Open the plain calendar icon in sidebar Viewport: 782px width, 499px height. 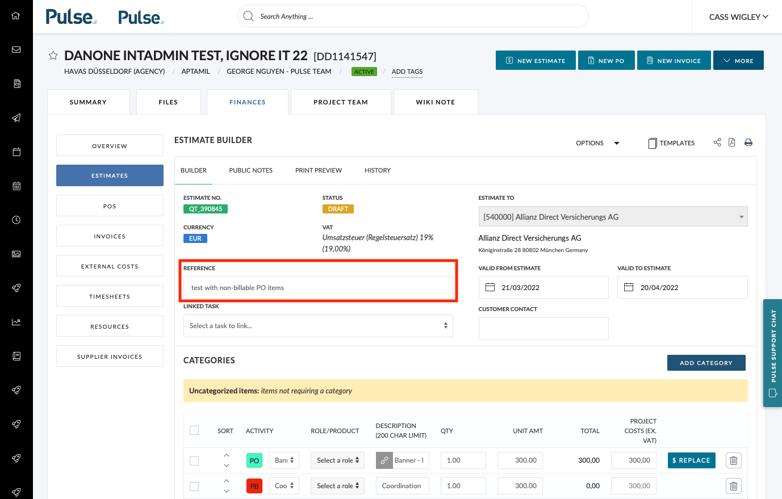(x=16, y=152)
